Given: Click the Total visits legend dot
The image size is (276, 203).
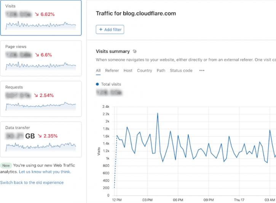Looking at the screenshot, I should pos(97,84).
